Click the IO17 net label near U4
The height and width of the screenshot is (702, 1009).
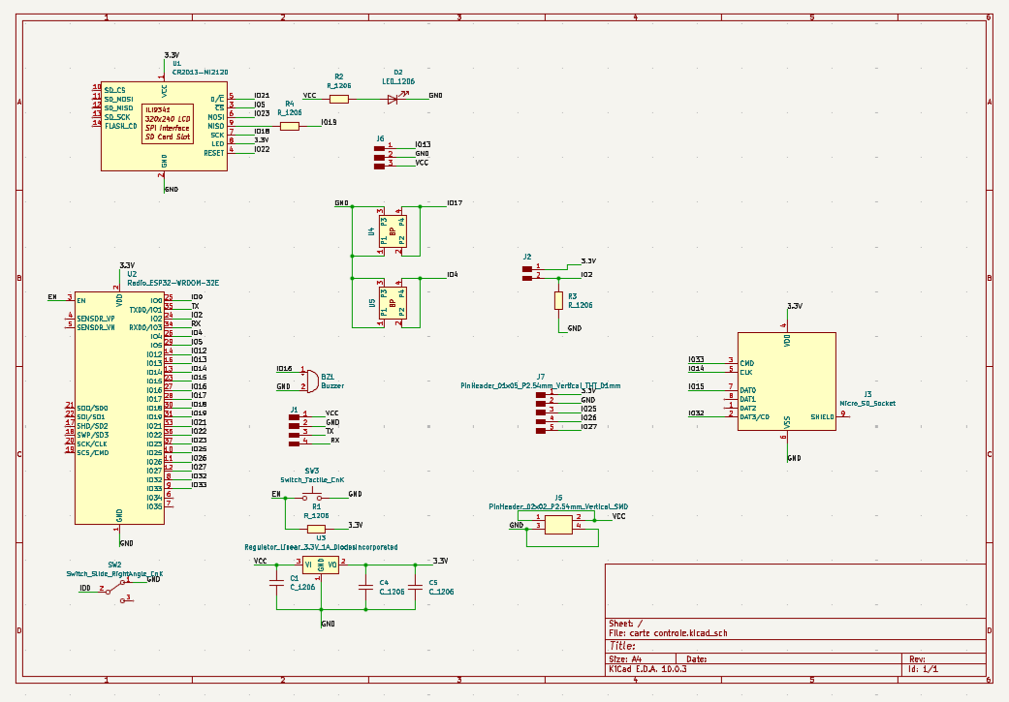point(455,202)
